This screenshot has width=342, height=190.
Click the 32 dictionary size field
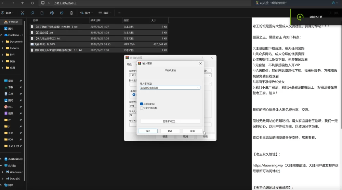coord(133,115)
